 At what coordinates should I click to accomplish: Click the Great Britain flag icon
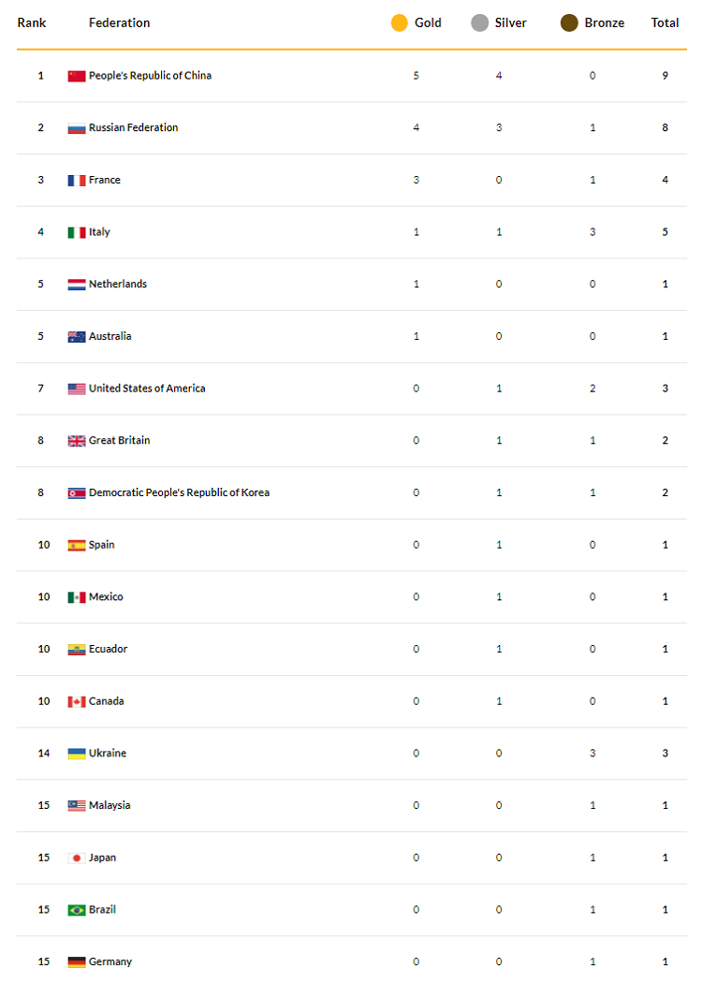(77, 441)
